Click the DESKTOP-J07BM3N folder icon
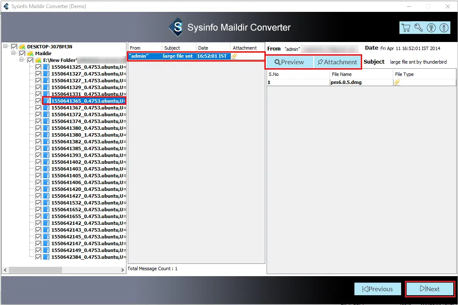 pyautogui.click(x=22, y=47)
